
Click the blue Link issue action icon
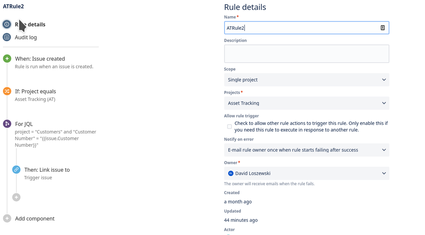(16, 170)
